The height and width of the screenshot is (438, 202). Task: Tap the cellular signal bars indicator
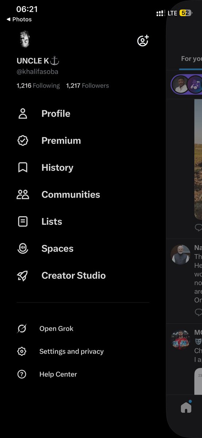coord(161,13)
